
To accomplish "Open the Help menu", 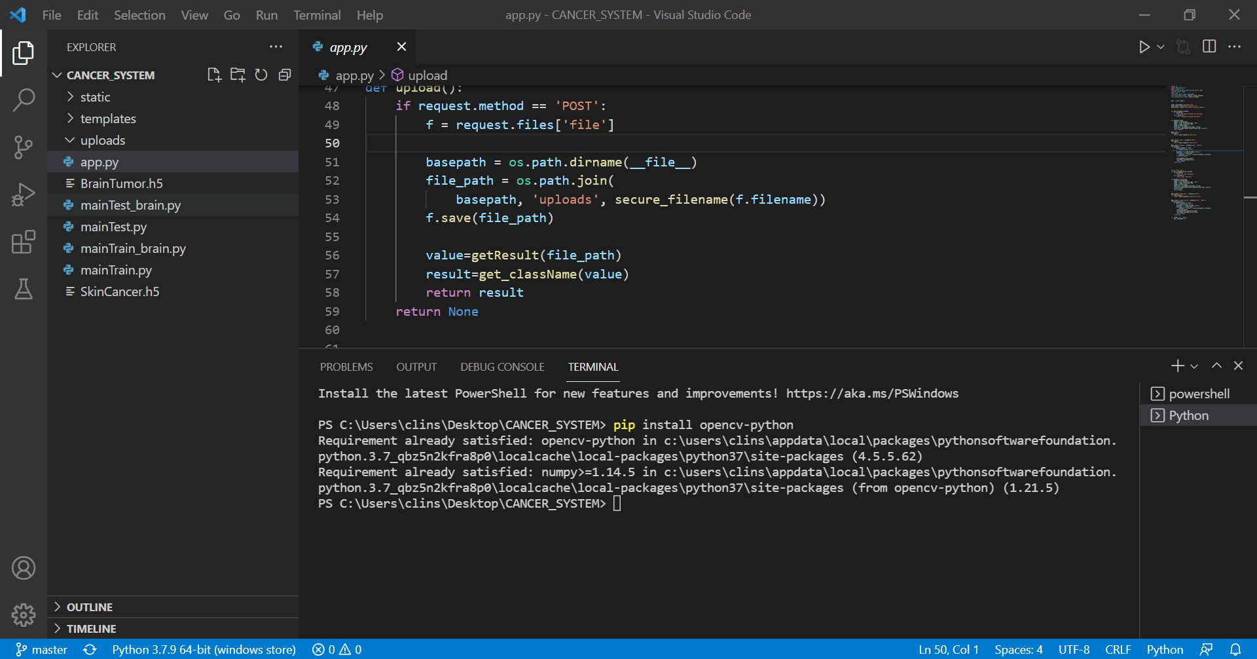I will [x=370, y=14].
